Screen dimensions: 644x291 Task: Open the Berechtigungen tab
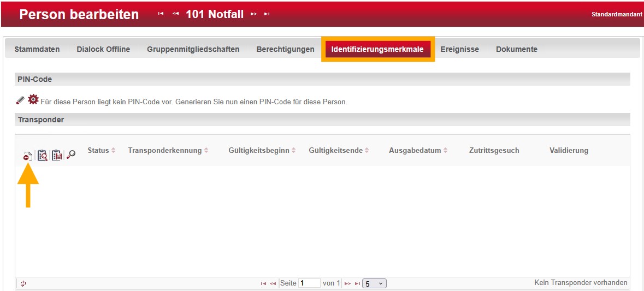pos(285,49)
